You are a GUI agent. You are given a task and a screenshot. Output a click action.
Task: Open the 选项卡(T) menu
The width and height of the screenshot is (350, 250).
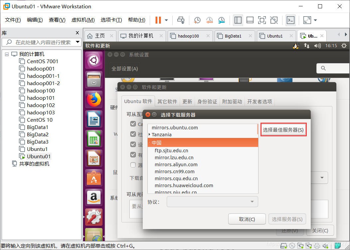pyautogui.click(x=111, y=20)
